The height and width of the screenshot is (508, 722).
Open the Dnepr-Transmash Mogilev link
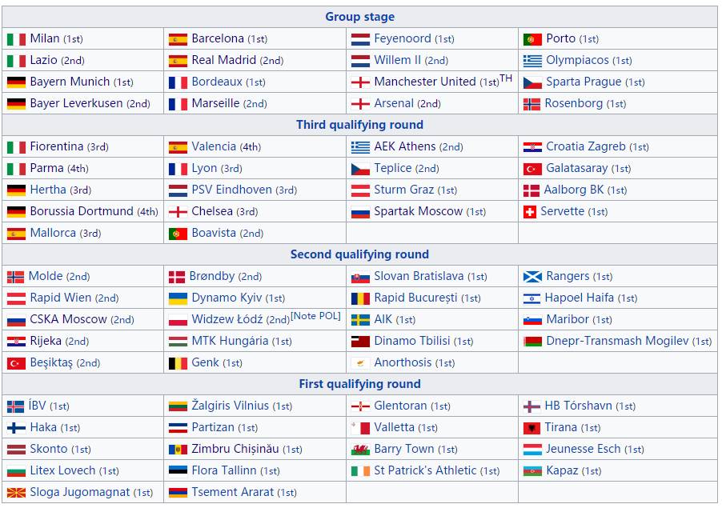[617, 341]
